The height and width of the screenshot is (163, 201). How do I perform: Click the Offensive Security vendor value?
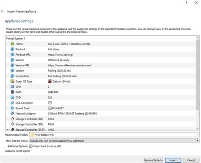tap(59, 60)
